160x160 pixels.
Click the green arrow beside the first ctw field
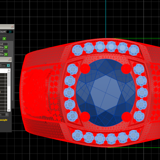coord(6,47)
